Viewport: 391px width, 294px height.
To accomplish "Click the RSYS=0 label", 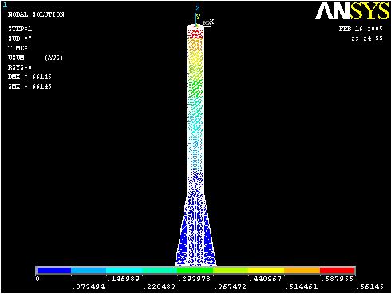I will coord(20,67).
